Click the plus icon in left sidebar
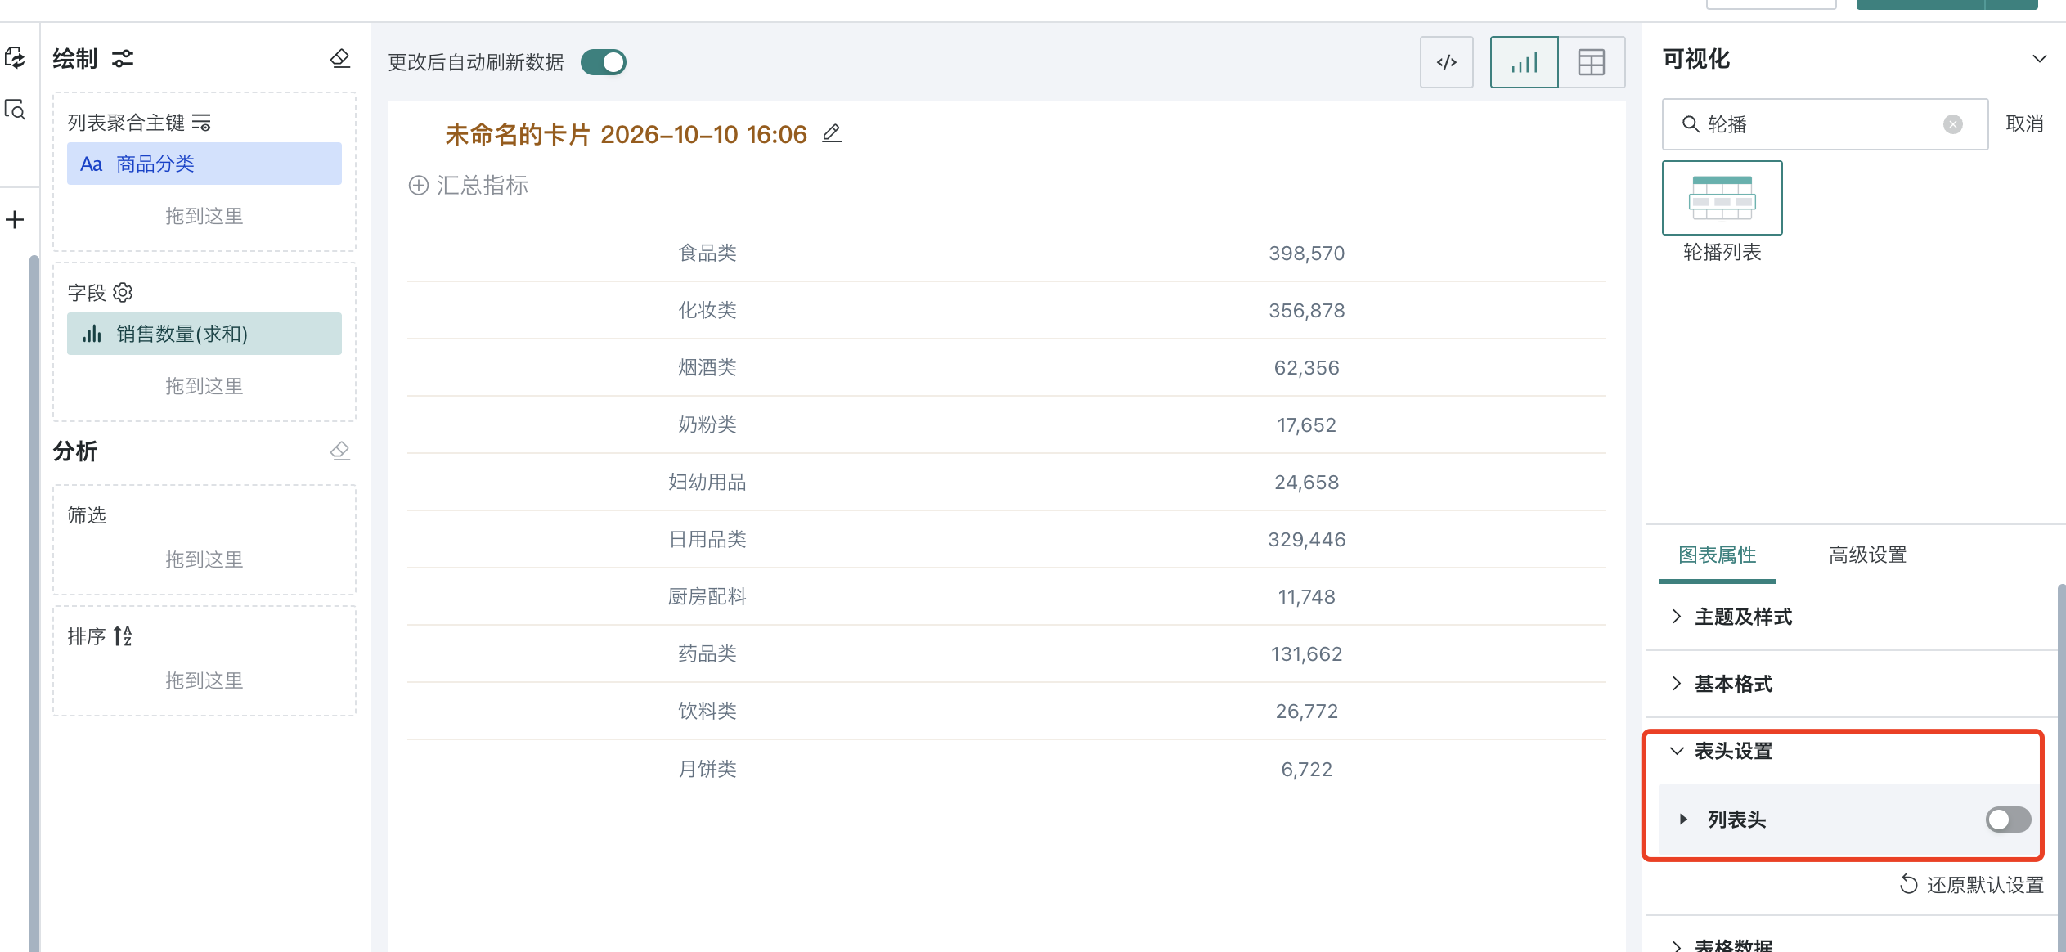This screenshot has width=2066, height=952. pos(15,219)
